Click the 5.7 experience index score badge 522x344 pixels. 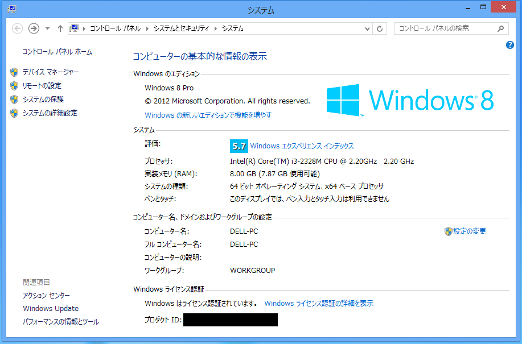click(x=239, y=146)
